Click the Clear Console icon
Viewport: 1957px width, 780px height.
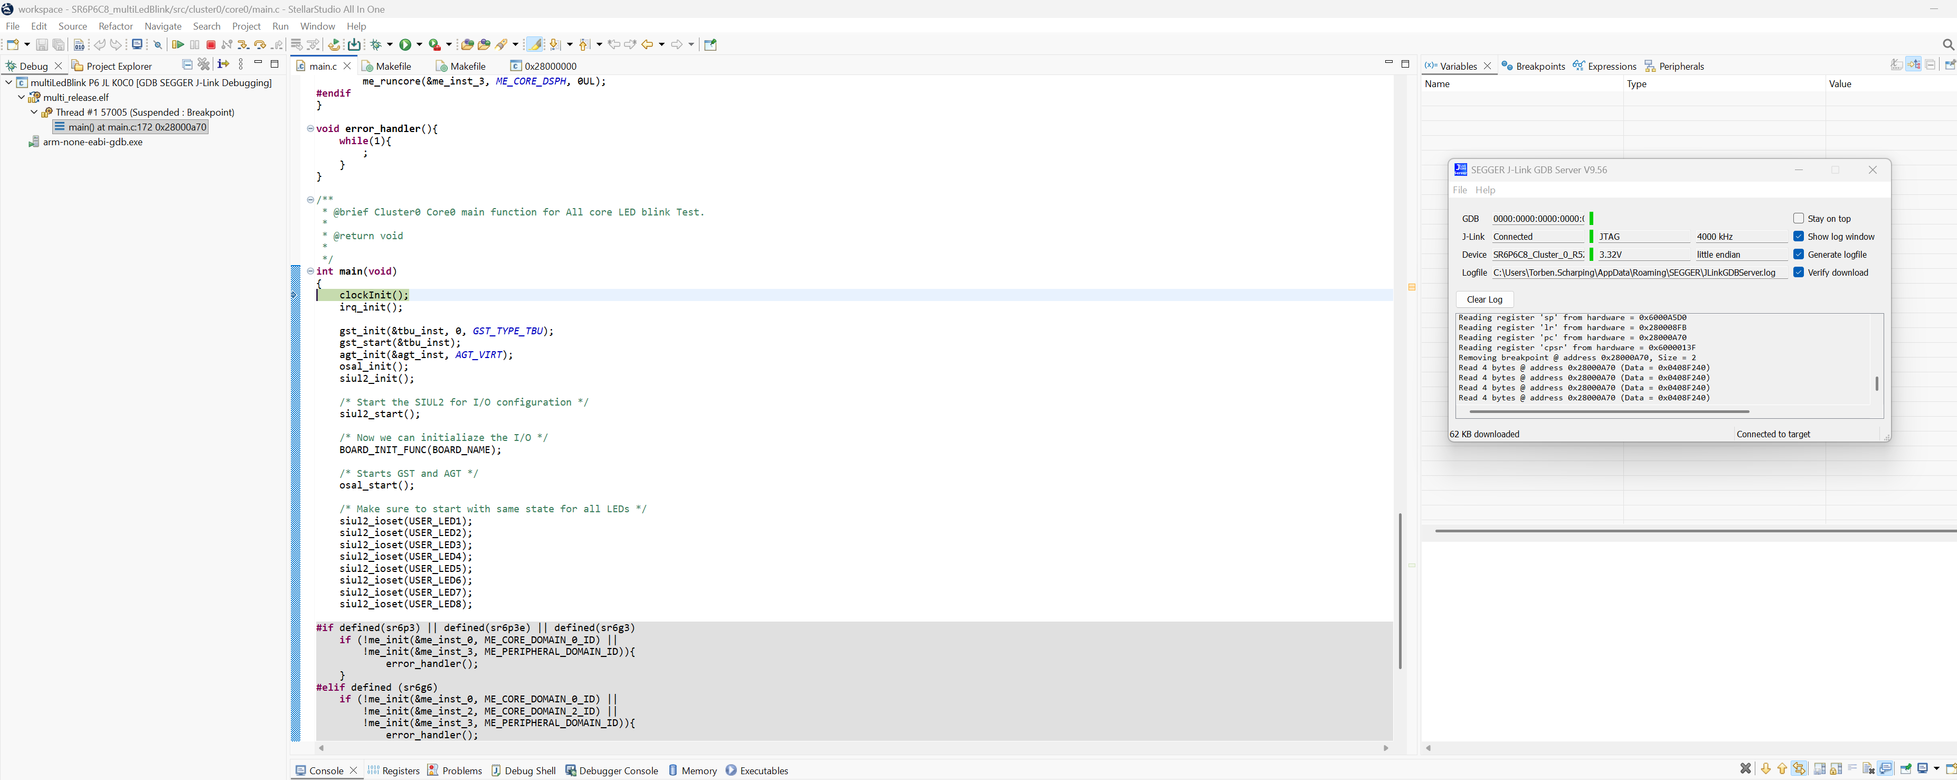pyautogui.click(x=1868, y=768)
